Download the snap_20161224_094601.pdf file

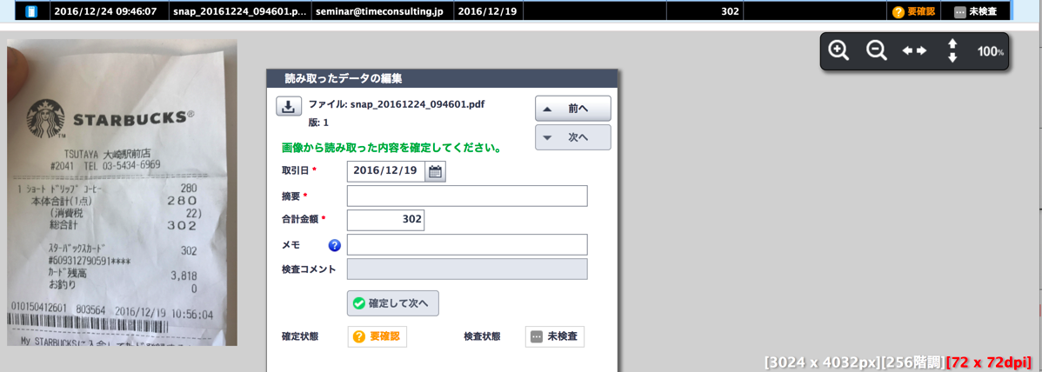[288, 106]
